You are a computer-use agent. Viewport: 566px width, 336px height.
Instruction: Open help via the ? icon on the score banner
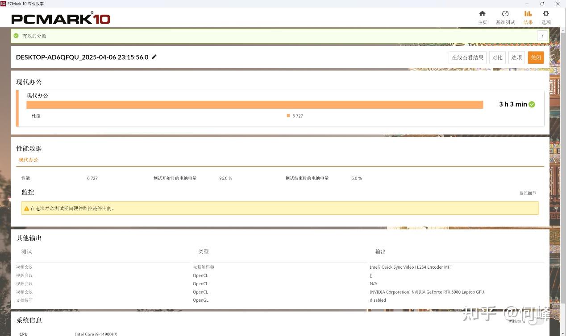coord(542,36)
